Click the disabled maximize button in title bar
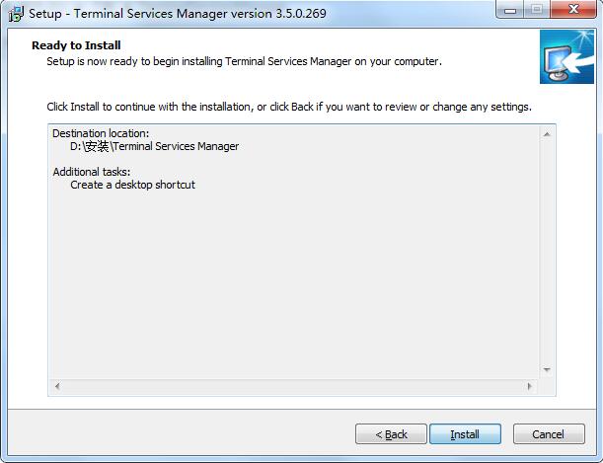The width and height of the screenshot is (603, 463). (536, 12)
